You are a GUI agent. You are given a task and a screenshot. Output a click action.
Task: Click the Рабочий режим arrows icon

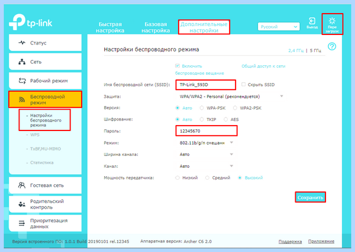pyautogui.click(x=22, y=81)
